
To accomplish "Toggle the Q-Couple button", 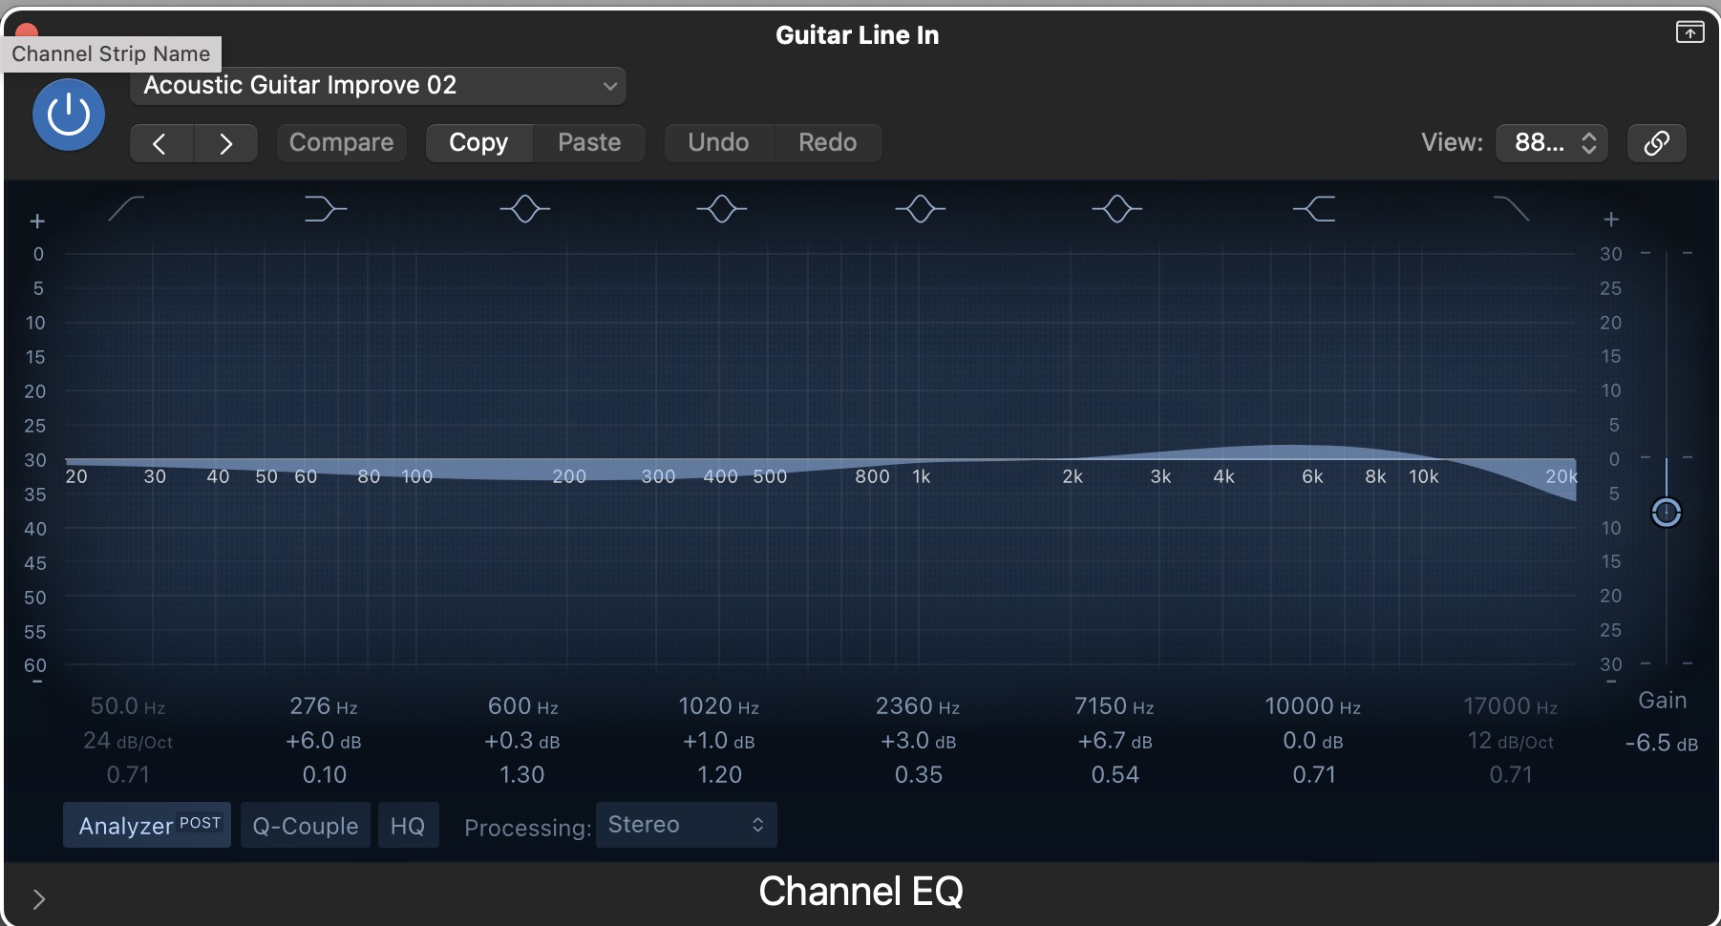I will [x=306, y=825].
